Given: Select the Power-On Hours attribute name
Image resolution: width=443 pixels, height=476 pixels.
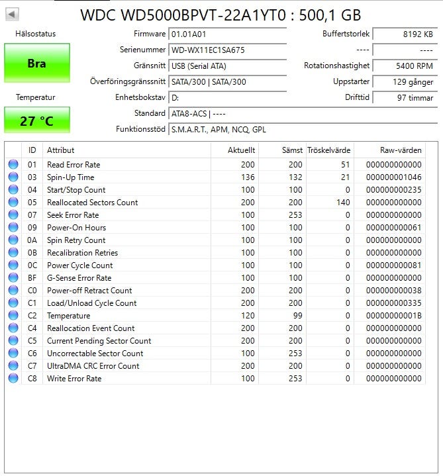Looking at the screenshot, I should (77, 227).
